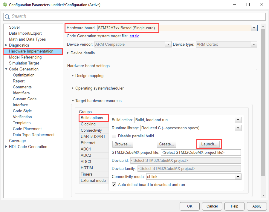Switch to the Clocking group

click(88, 124)
